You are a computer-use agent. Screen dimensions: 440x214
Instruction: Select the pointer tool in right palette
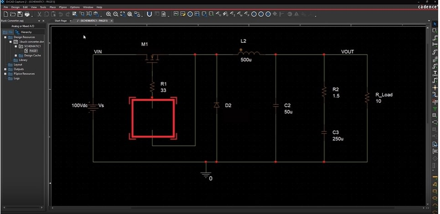pyautogui.click(x=435, y=24)
